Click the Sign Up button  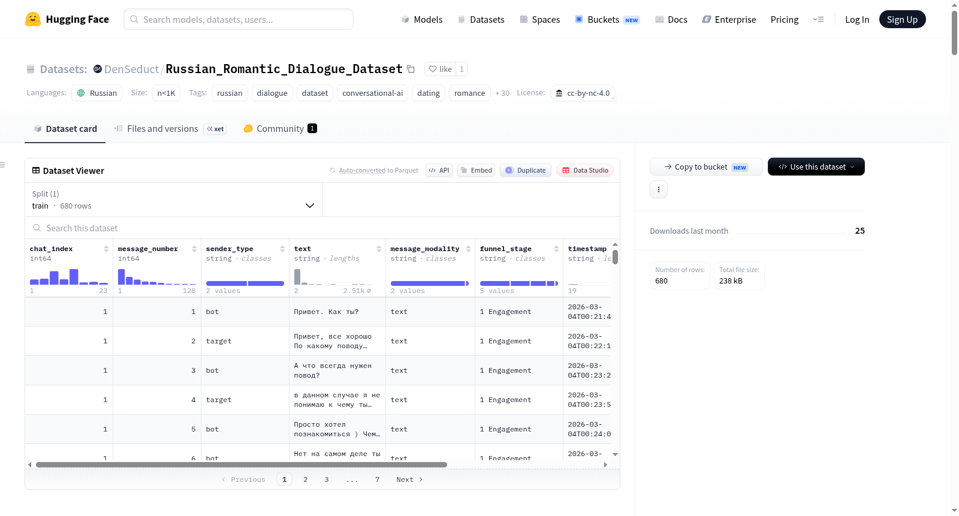(x=902, y=19)
